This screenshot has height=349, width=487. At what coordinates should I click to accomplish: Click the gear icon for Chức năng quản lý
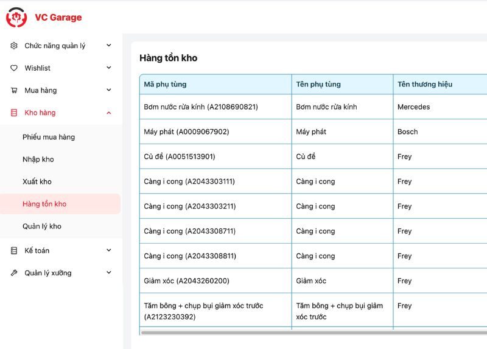[14, 46]
